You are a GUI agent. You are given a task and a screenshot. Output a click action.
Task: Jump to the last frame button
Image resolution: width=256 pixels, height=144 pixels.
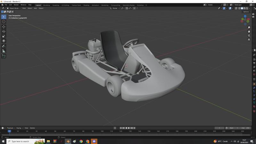134,128
